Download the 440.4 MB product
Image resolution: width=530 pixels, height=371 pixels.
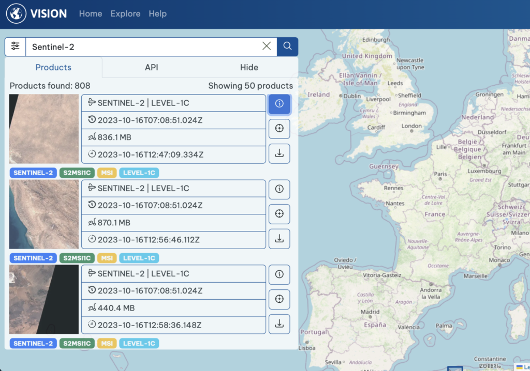coord(279,324)
